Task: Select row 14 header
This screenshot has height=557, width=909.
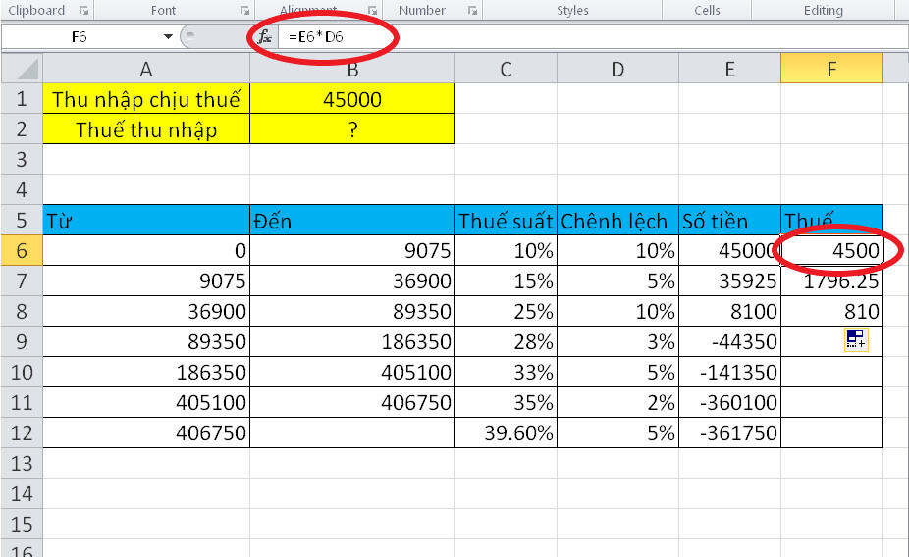Action: [22, 493]
